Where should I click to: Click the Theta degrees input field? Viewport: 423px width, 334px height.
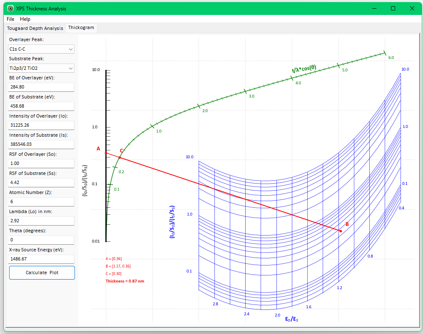pyautogui.click(x=41, y=240)
